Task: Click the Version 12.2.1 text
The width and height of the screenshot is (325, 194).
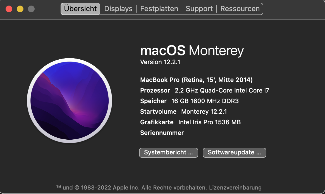Action: tap(160, 62)
